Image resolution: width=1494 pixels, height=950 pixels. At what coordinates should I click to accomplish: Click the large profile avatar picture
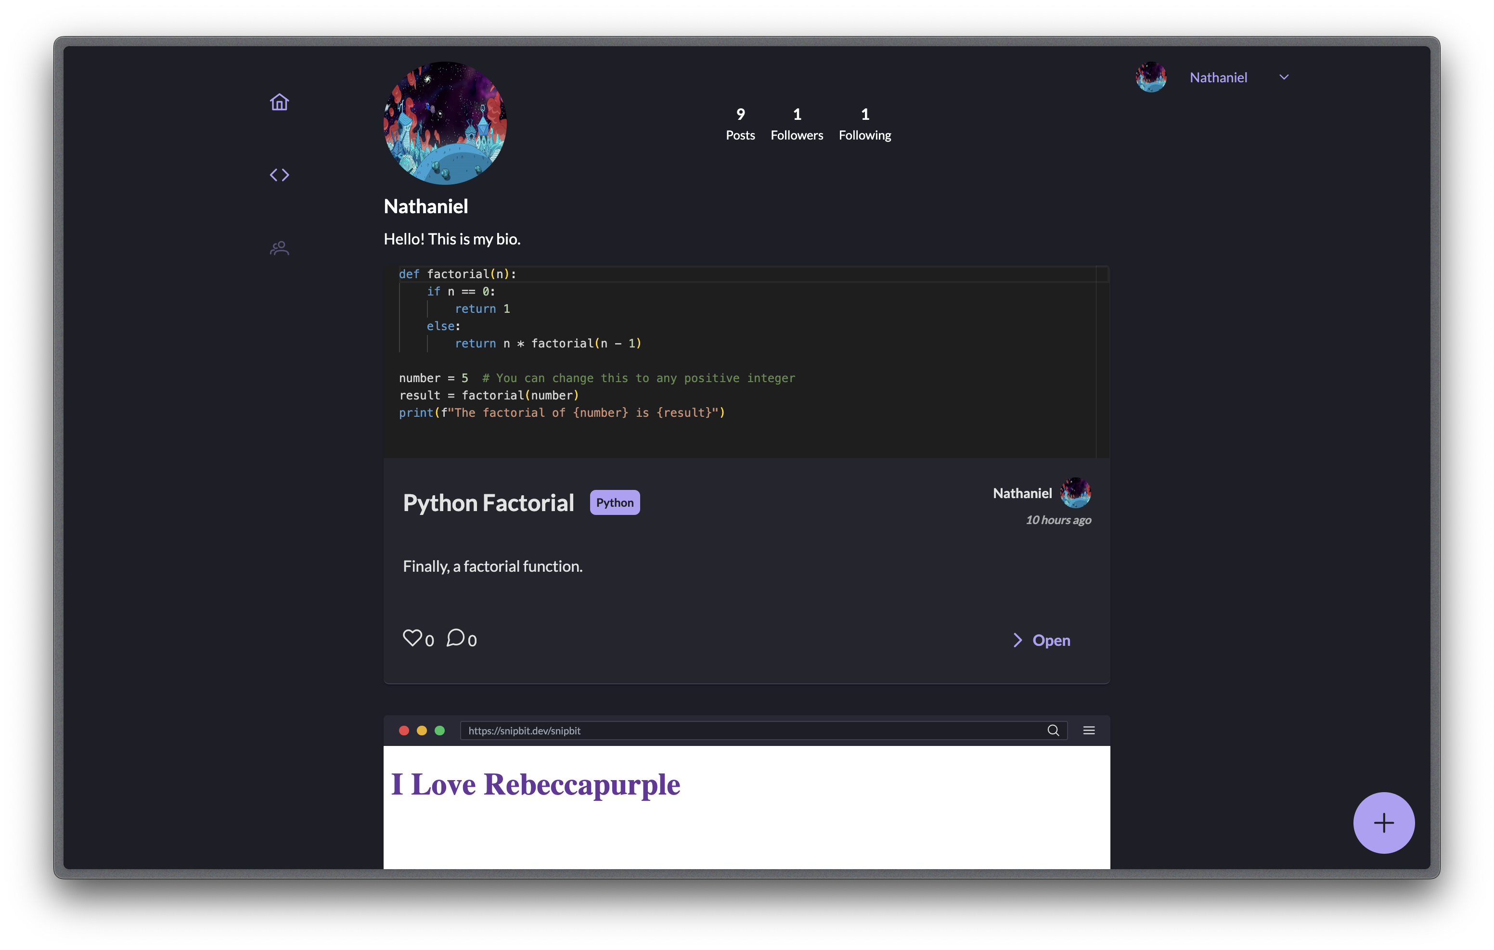point(445,123)
